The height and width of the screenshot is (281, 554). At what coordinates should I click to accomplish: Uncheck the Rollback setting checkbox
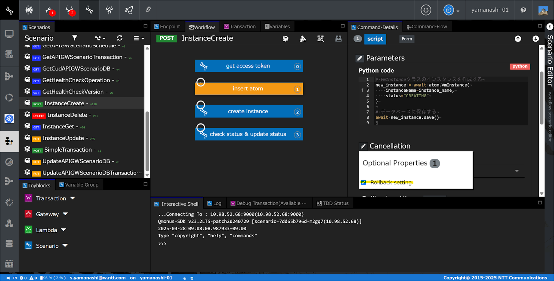pos(363,182)
